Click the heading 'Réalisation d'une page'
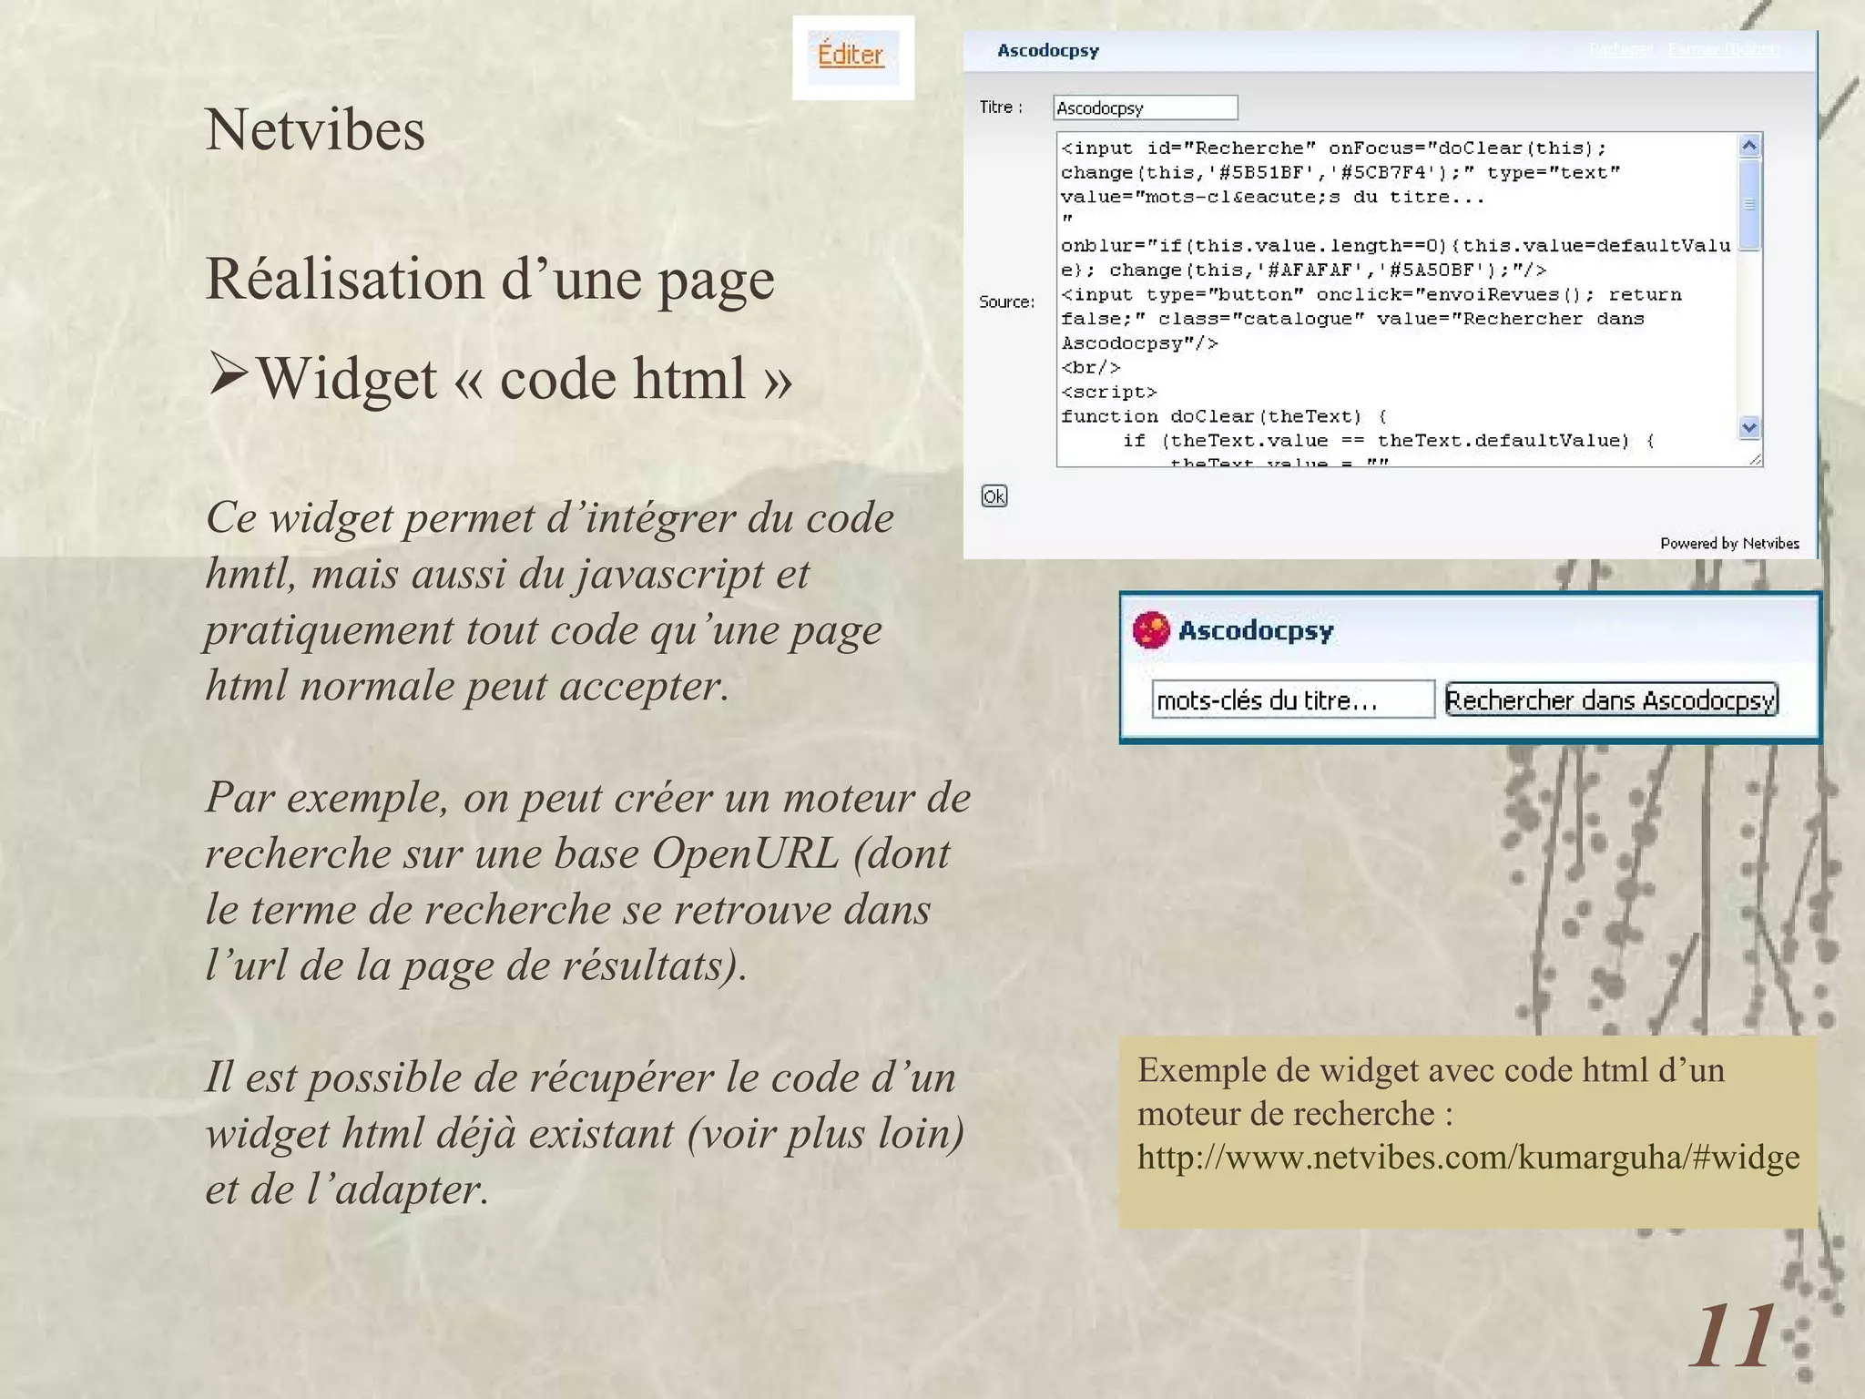Viewport: 1865px width, 1399px height. [x=490, y=279]
